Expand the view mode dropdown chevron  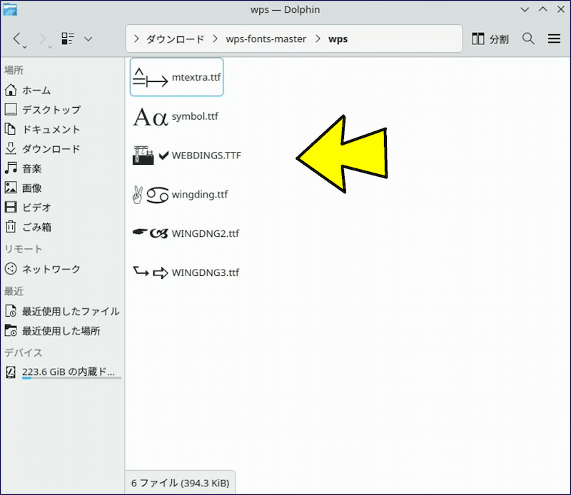(x=89, y=39)
